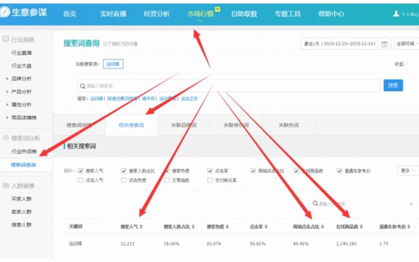Screen dimensions: 419x262
Task: Click the recommended term 运动卫衣
Action: pos(189,99)
